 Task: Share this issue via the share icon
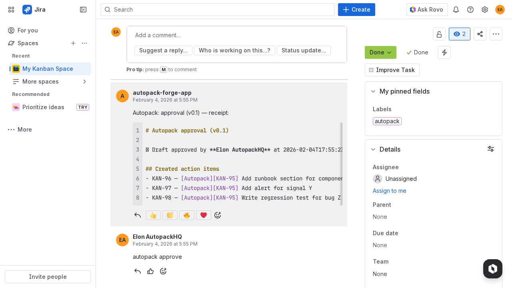(480, 34)
